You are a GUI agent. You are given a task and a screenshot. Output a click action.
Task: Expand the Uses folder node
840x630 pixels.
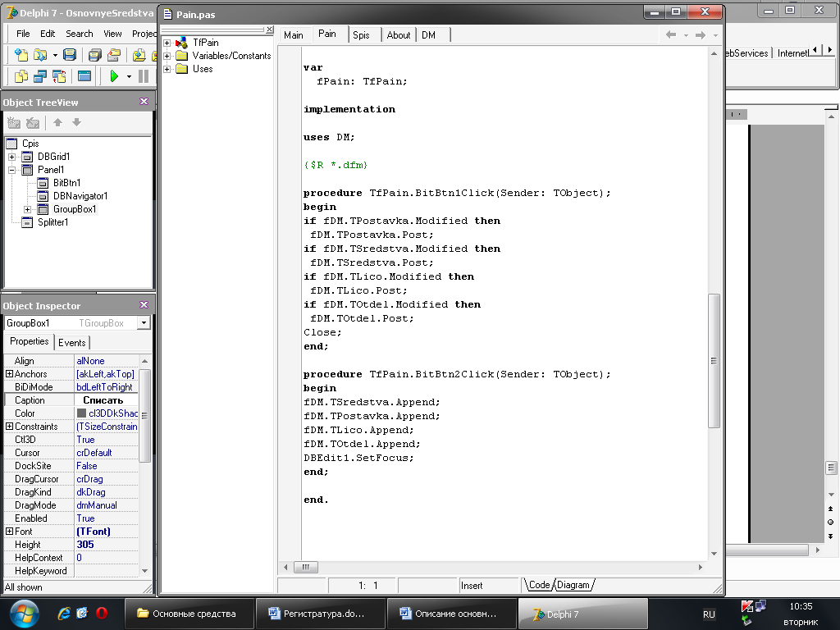pyautogui.click(x=167, y=69)
